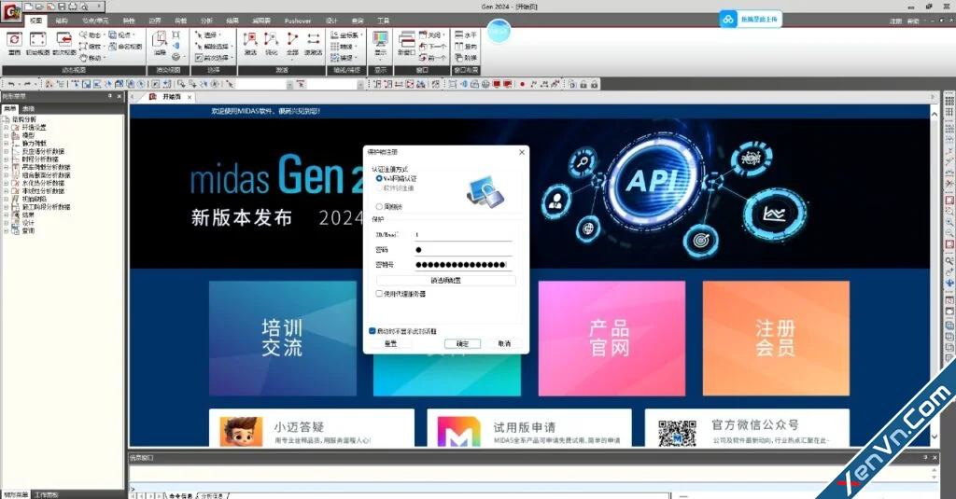Viewport: 956px width, 499px height.
Task: Select the Web网络认证 radio button
Action: [x=379, y=178]
